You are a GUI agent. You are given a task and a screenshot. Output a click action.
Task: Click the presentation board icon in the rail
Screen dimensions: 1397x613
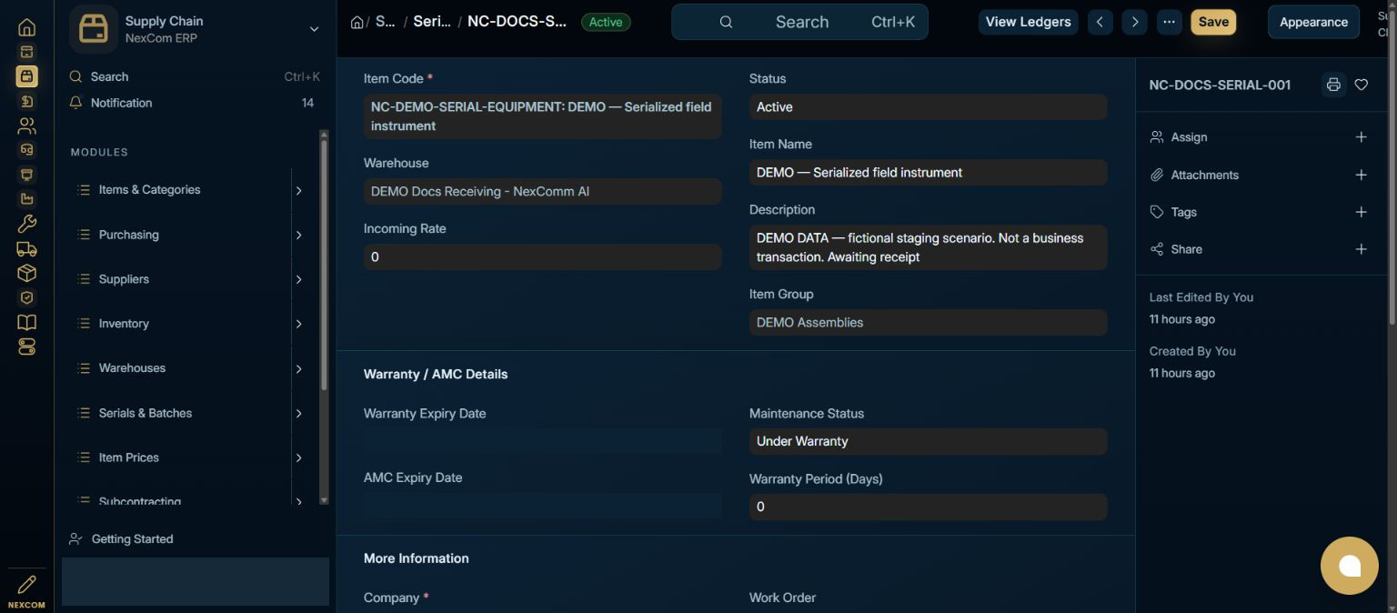[26, 175]
